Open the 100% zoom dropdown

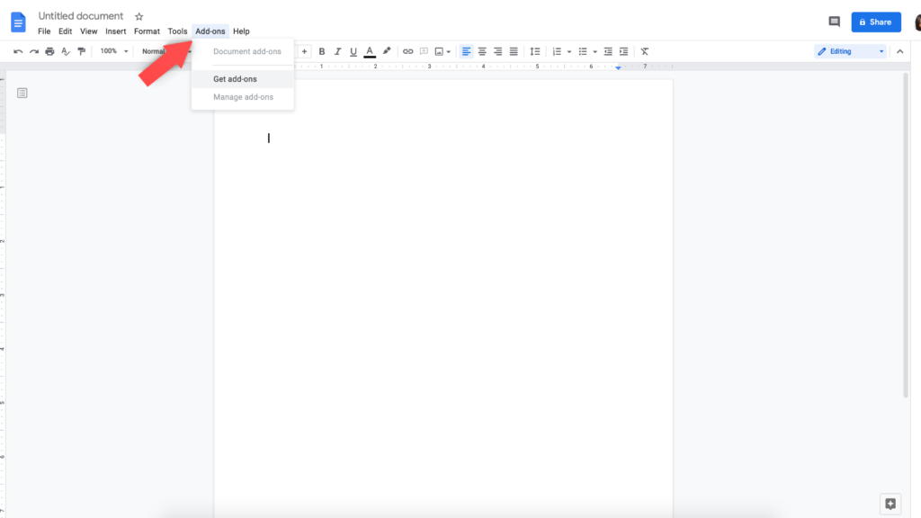(x=114, y=51)
